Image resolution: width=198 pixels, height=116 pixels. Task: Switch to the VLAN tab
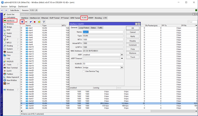pos(84,18)
